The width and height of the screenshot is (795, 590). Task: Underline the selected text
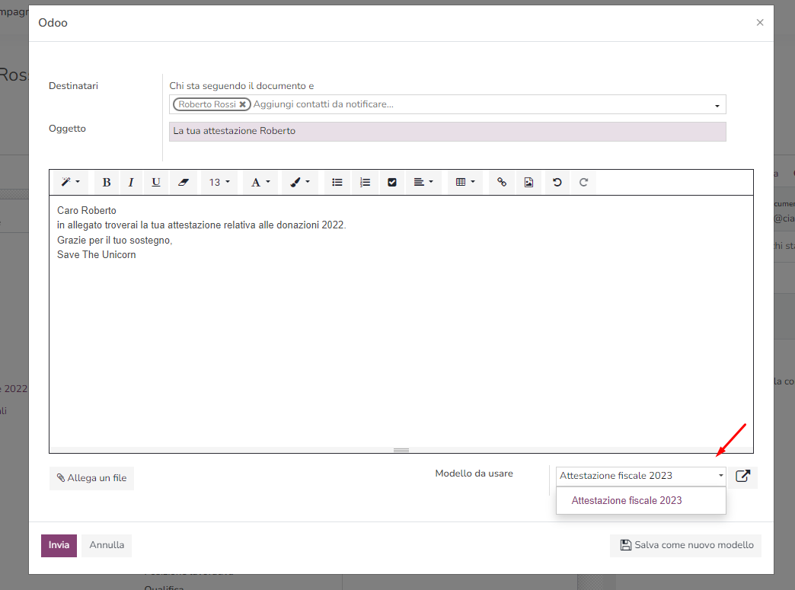[155, 182]
